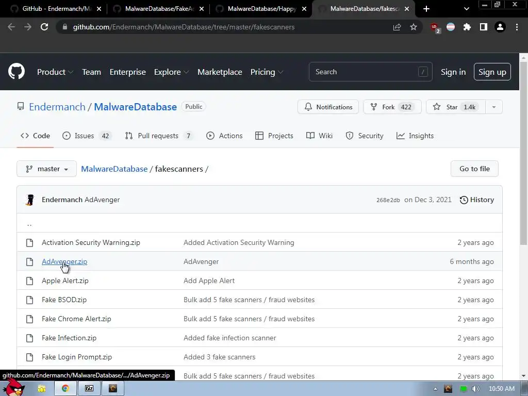528x396 pixels.
Task: Click the Notifications button
Action: pyautogui.click(x=328, y=107)
